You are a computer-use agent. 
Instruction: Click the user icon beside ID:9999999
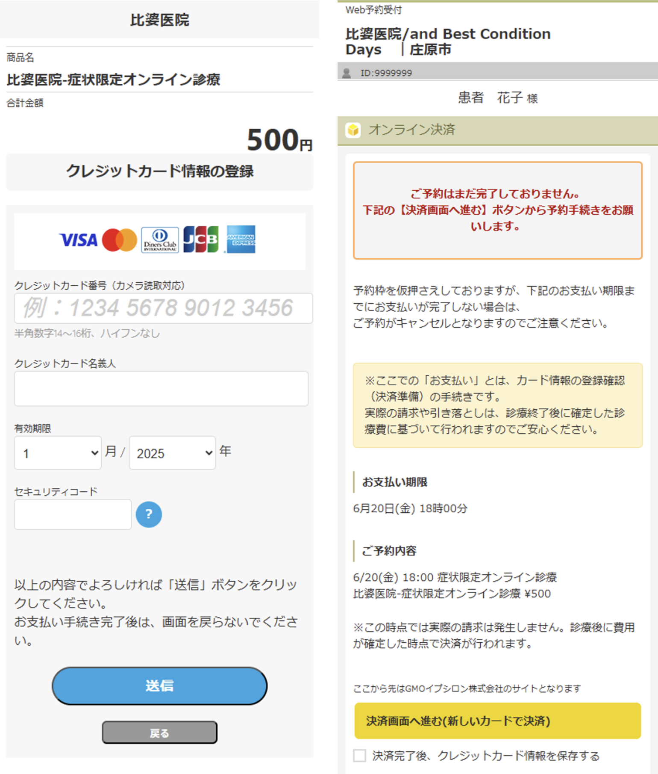pyautogui.click(x=347, y=73)
